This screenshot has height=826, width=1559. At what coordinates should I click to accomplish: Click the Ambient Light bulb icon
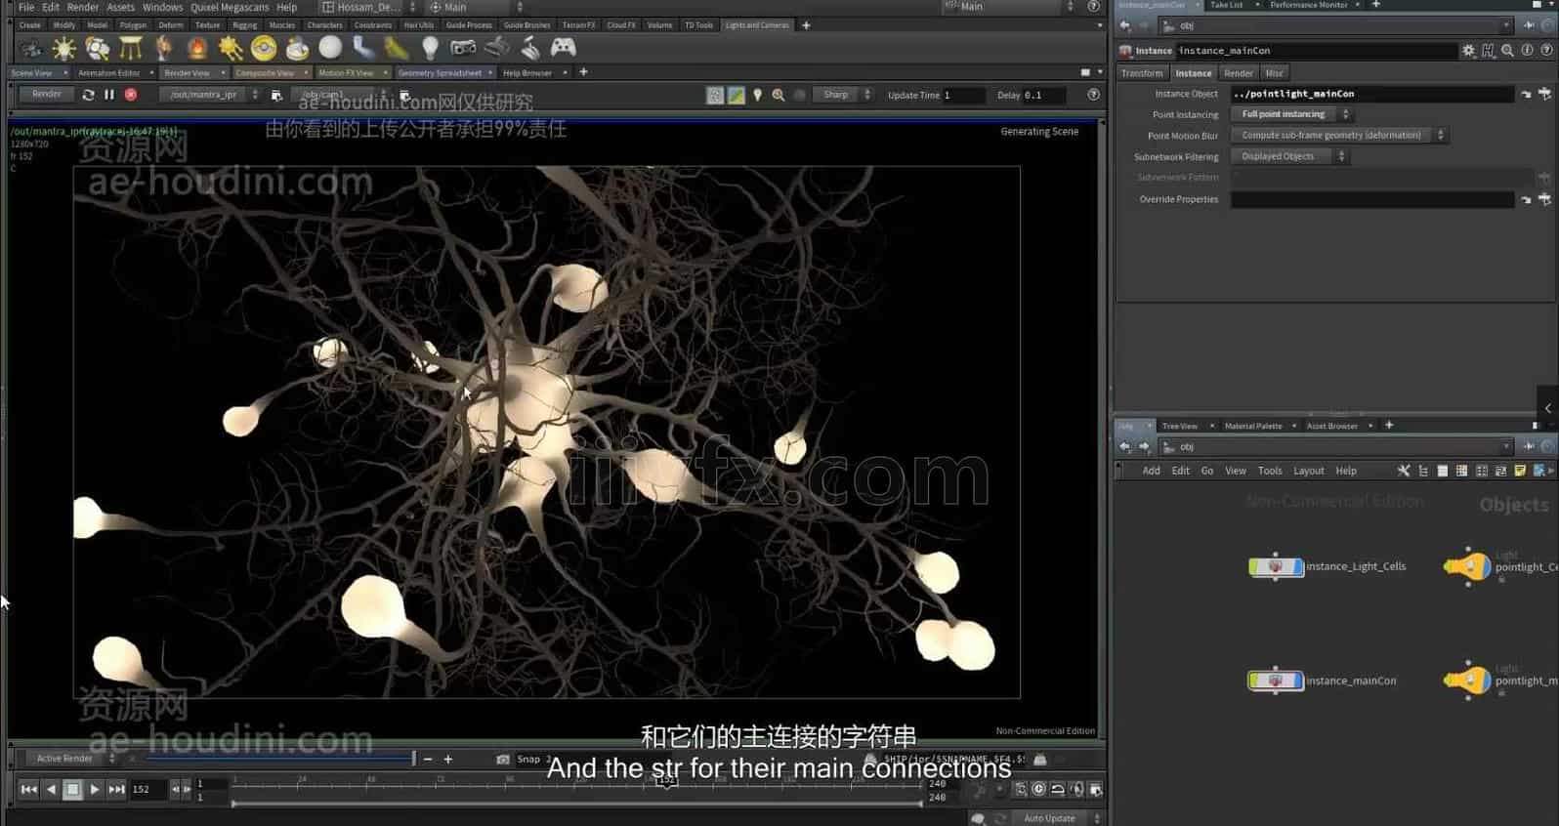click(x=430, y=47)
